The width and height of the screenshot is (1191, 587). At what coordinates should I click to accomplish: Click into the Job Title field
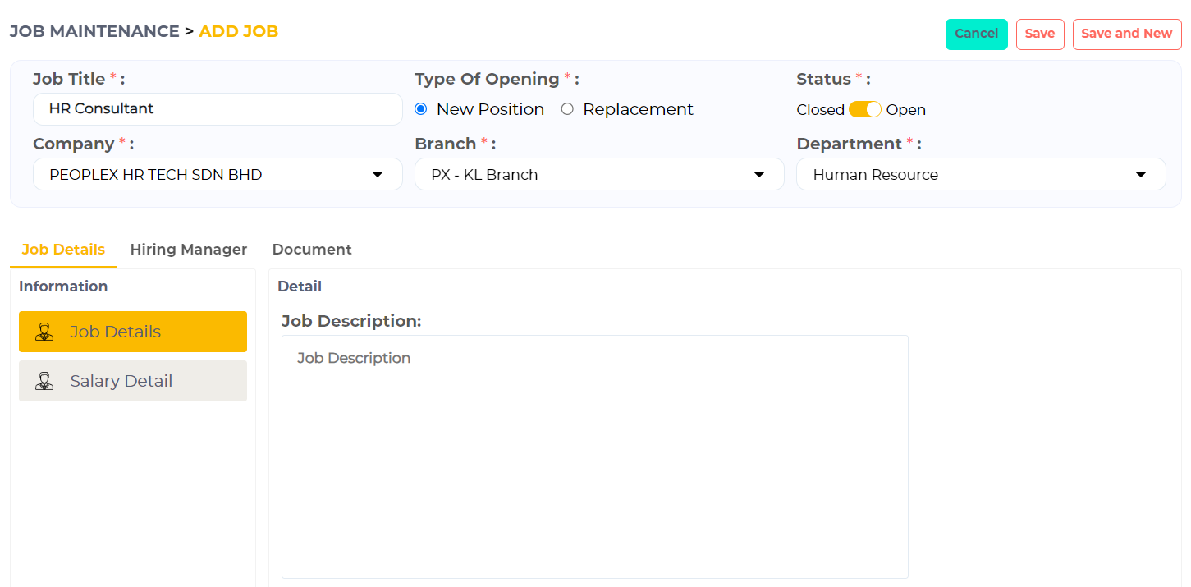[218, 108]
